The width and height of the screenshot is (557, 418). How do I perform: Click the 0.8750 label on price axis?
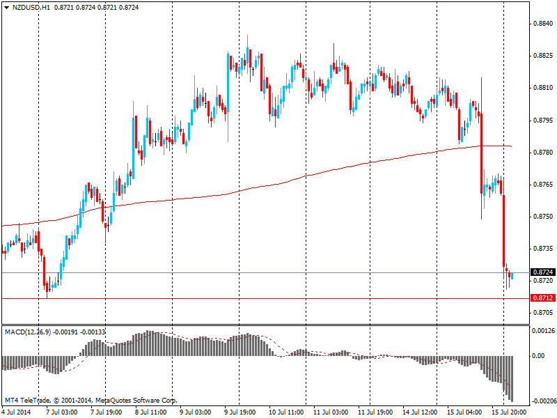click(x=542, y=217)
